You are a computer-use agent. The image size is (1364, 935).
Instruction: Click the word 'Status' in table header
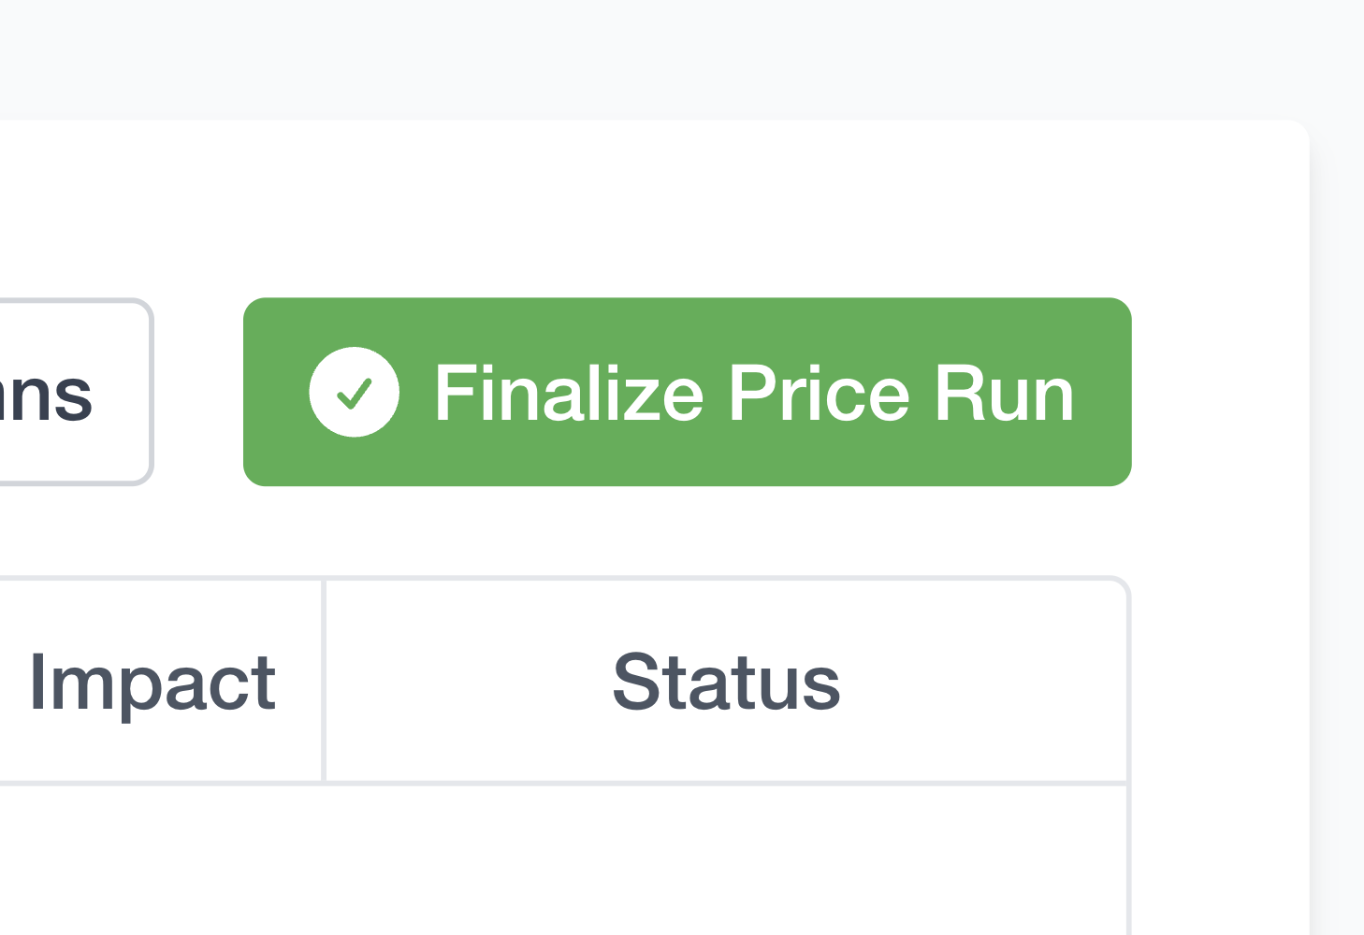[x=726, y=682]
